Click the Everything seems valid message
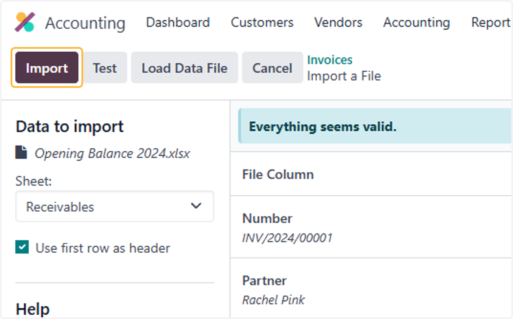This screenshot has height=319, width=513. [323, 127]
